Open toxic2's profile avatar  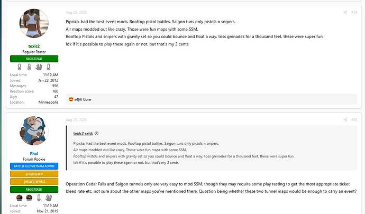tap(34, 24)
